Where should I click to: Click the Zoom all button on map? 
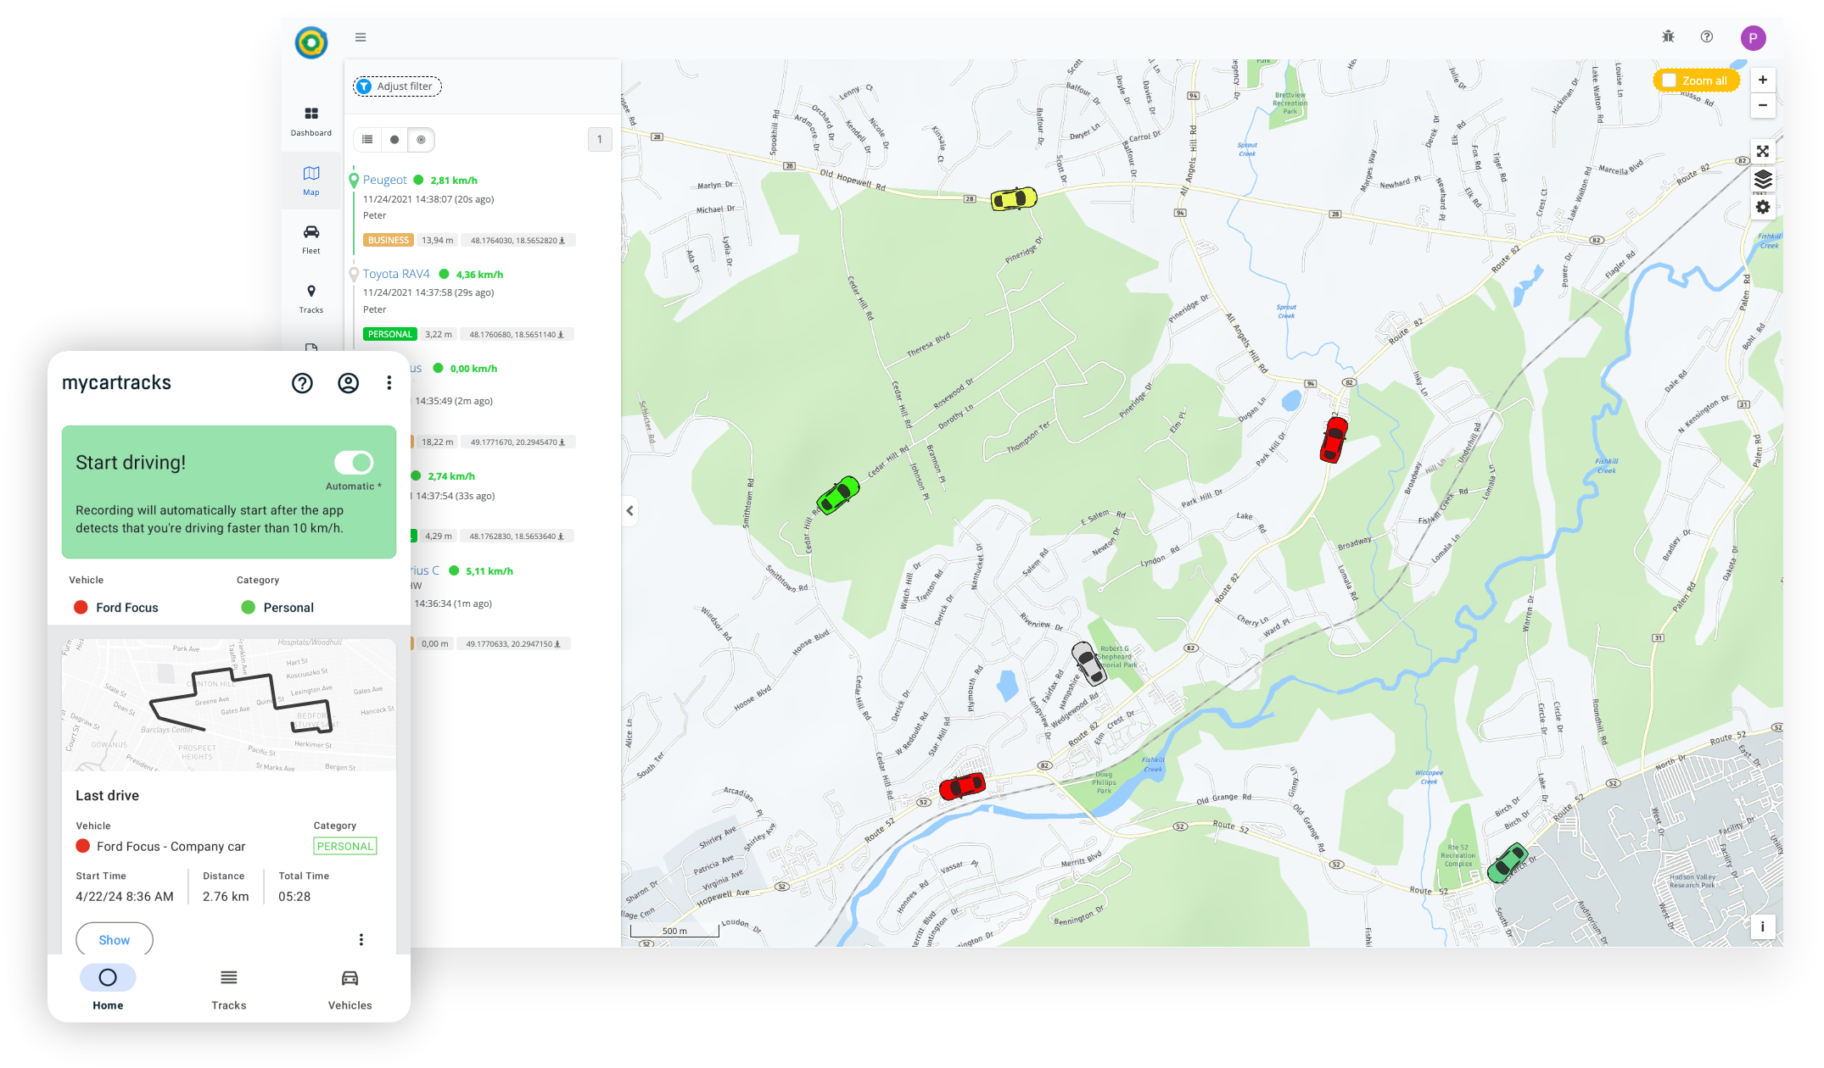click(x=1697, y=80)
